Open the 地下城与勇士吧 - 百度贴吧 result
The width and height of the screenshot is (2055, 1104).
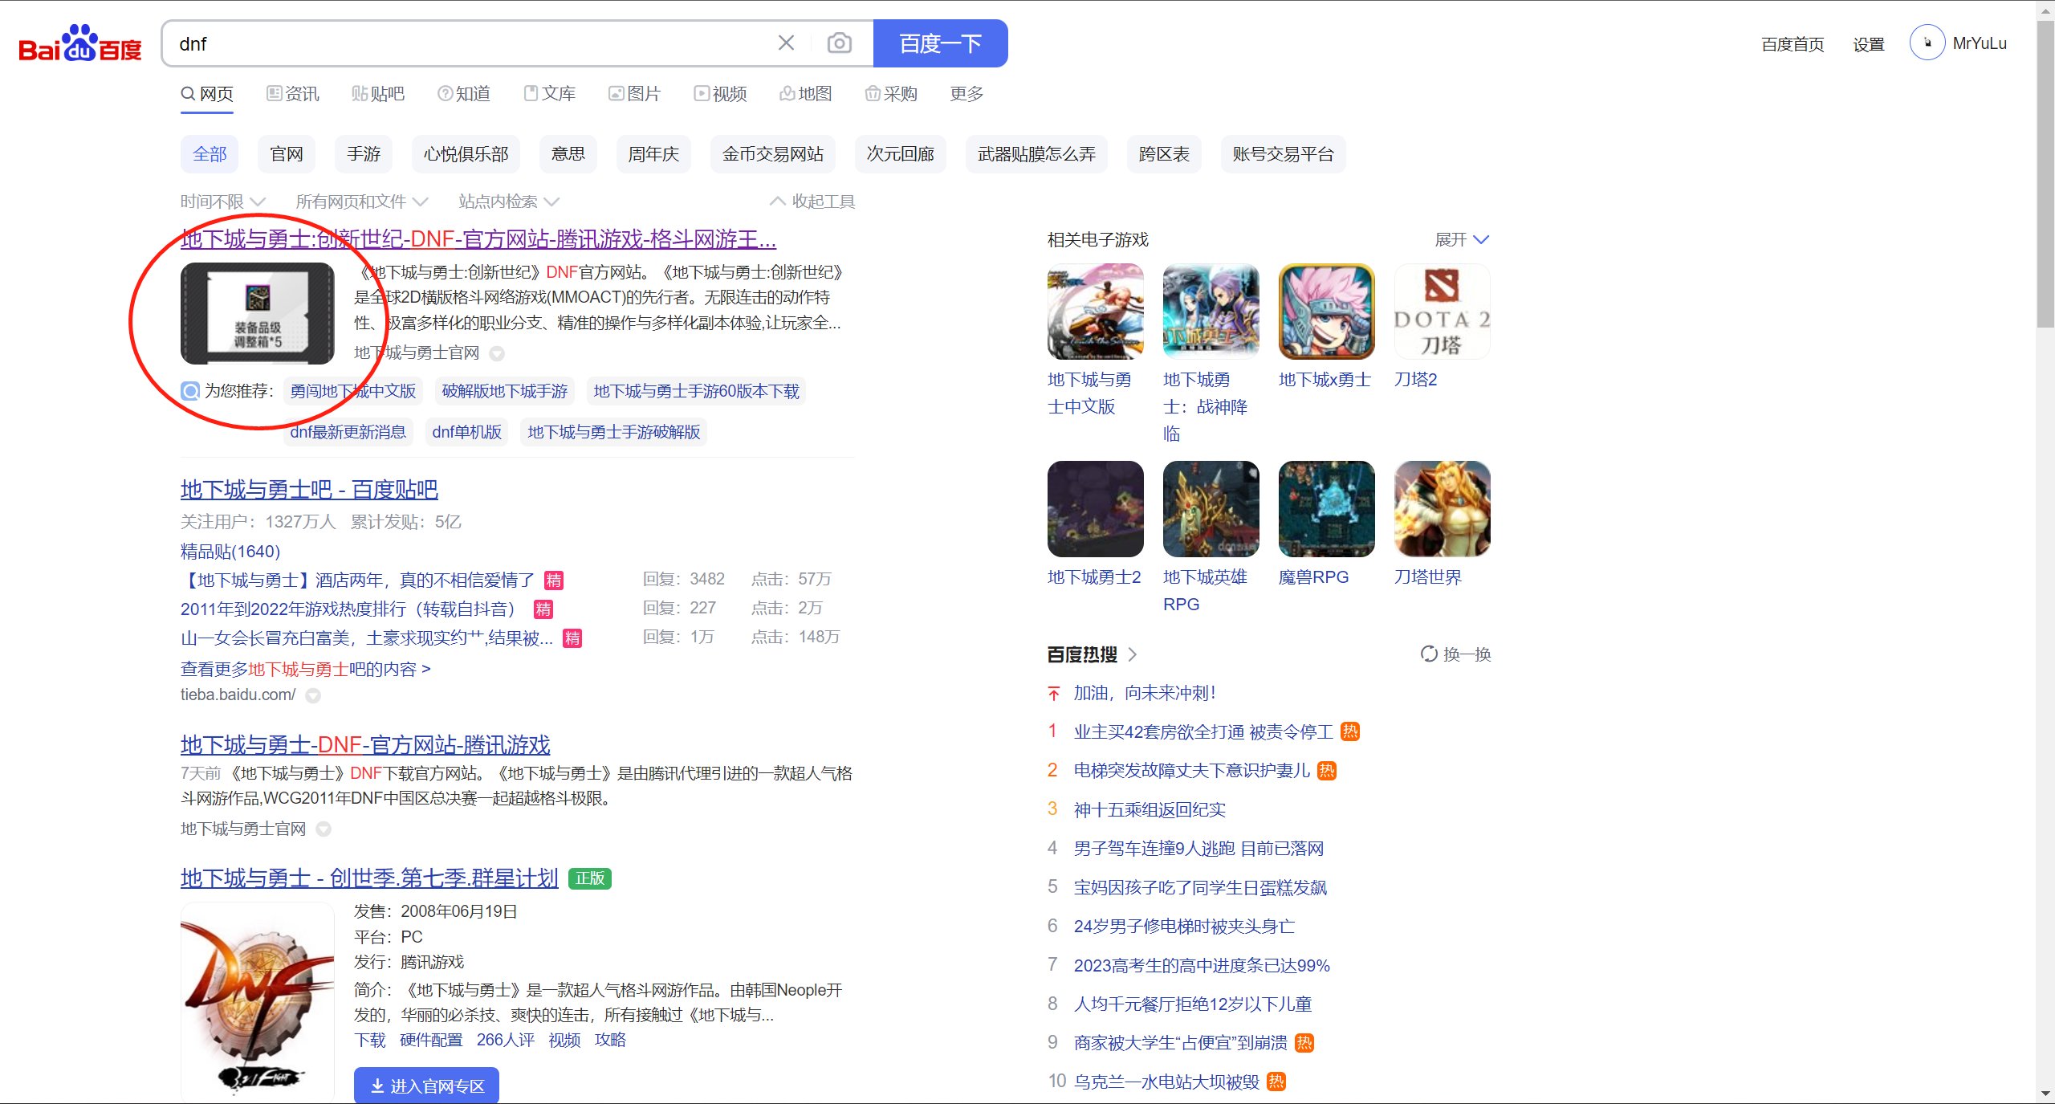pyautogui.click(x=309, y=490)
